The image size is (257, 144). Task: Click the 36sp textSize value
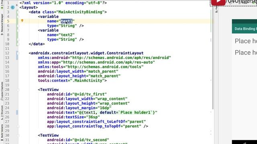coord(93,117)
